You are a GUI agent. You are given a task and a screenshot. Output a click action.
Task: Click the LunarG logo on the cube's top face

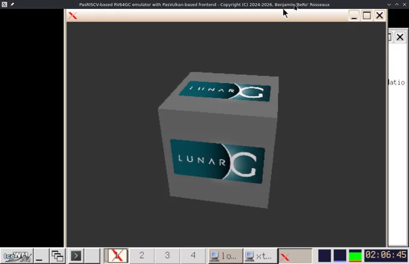pyautogui.click(x=225, y=91)
